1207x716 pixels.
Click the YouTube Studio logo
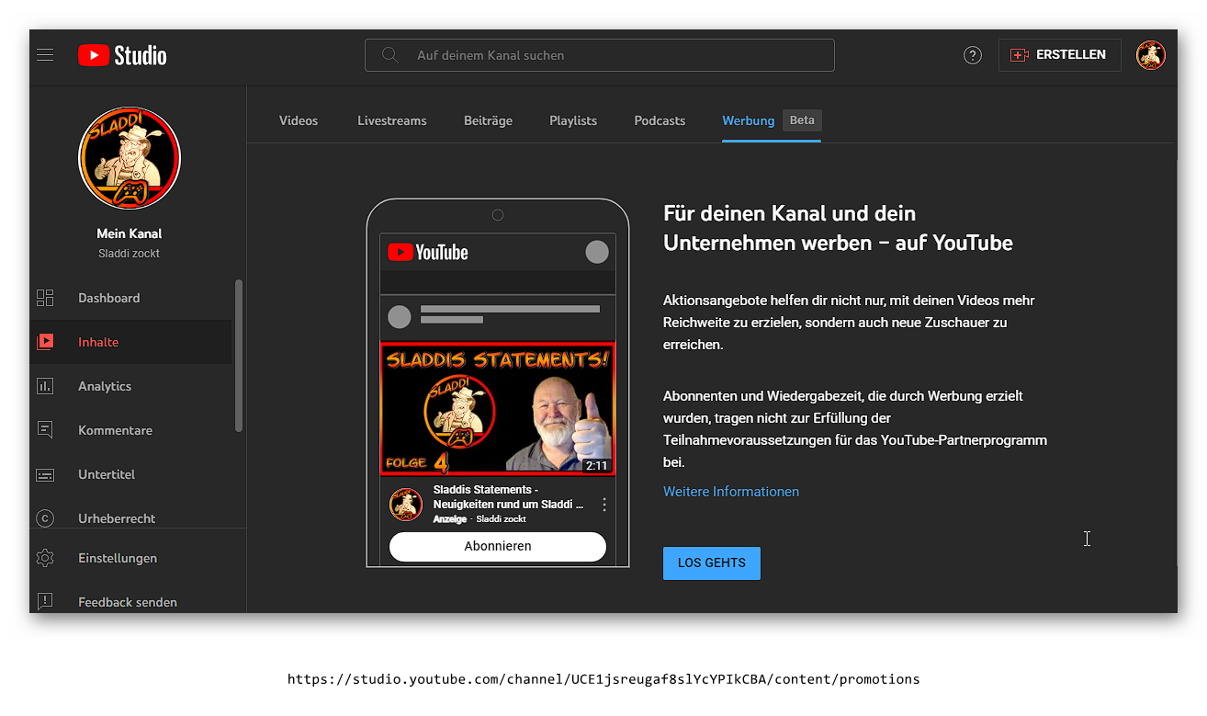pos(122,55)
